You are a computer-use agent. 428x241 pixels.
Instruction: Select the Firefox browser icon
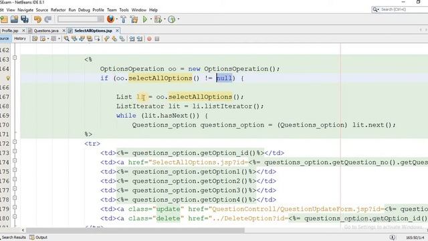[x=110, y=19]
